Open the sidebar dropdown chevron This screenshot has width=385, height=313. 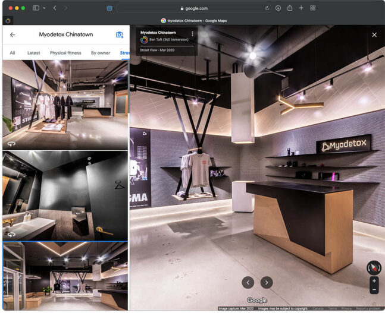click(x=44, y=8)
